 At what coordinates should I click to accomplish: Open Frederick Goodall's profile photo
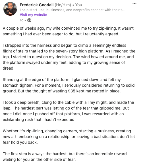pos(10,9)
